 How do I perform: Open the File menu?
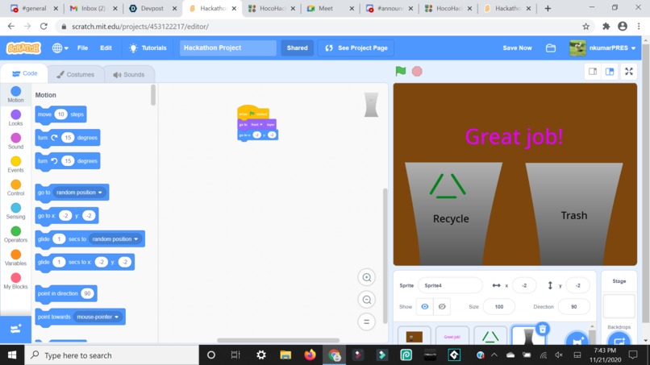[x=82, y=48]
